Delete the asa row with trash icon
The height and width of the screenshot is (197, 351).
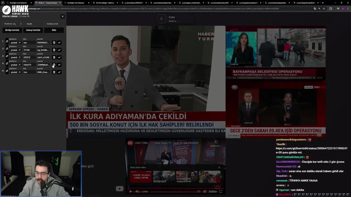pyautogui.click(x=54, y=42)
